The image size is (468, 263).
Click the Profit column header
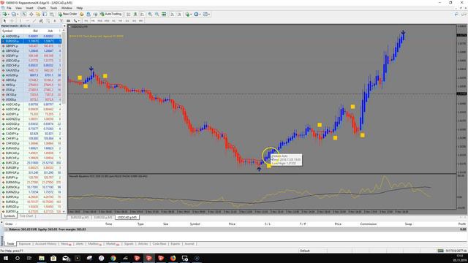[x=461, y=224]
